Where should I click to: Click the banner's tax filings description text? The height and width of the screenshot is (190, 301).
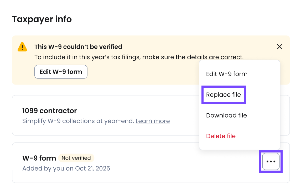[x=139, y=57]
